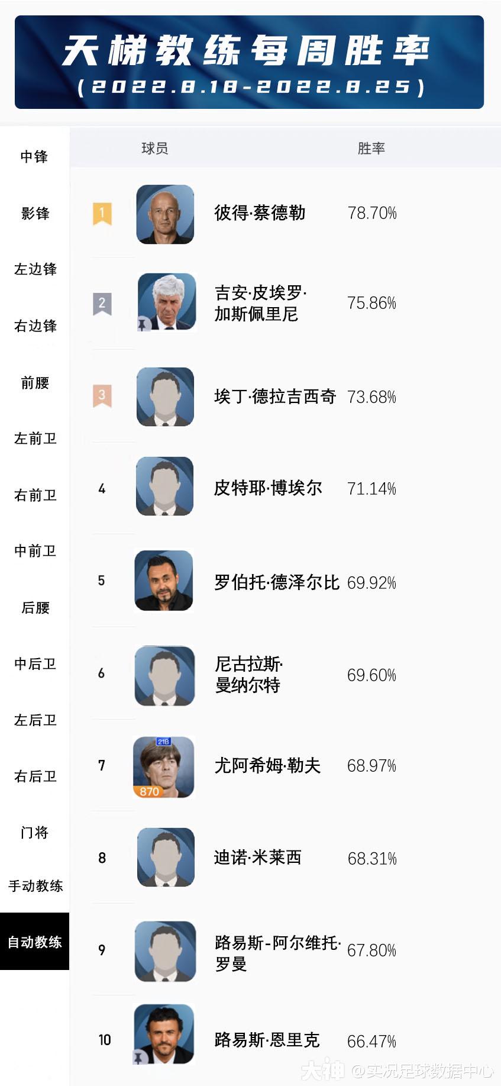Open the 左边锋 category
This screenshot has height=1086, width=501.
(x=35, y=269)
